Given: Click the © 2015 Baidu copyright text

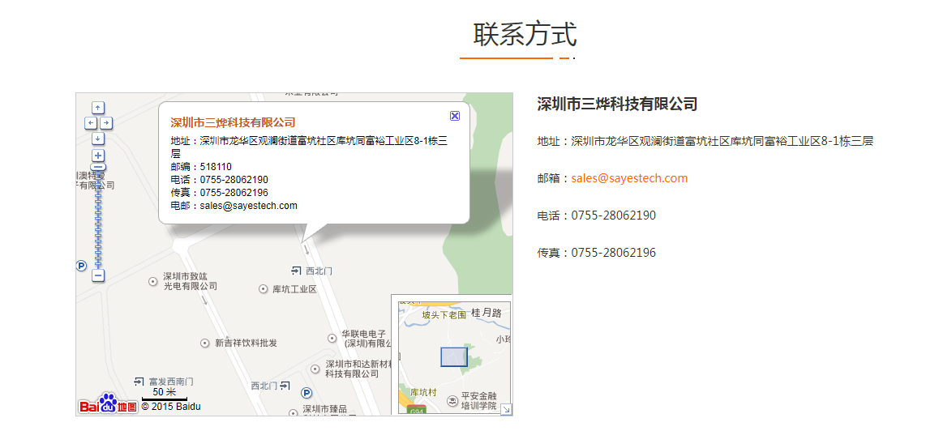Looking at the screenshot, I should (x=170, y=407).
